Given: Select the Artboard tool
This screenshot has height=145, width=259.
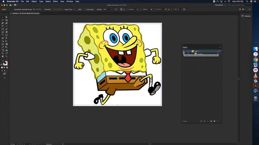Looking at the screenshot, I should click(x=3, y=53).
